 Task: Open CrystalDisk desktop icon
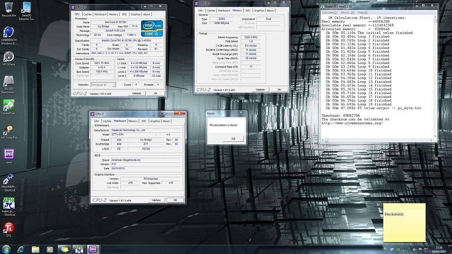click(x=9, y=107)
